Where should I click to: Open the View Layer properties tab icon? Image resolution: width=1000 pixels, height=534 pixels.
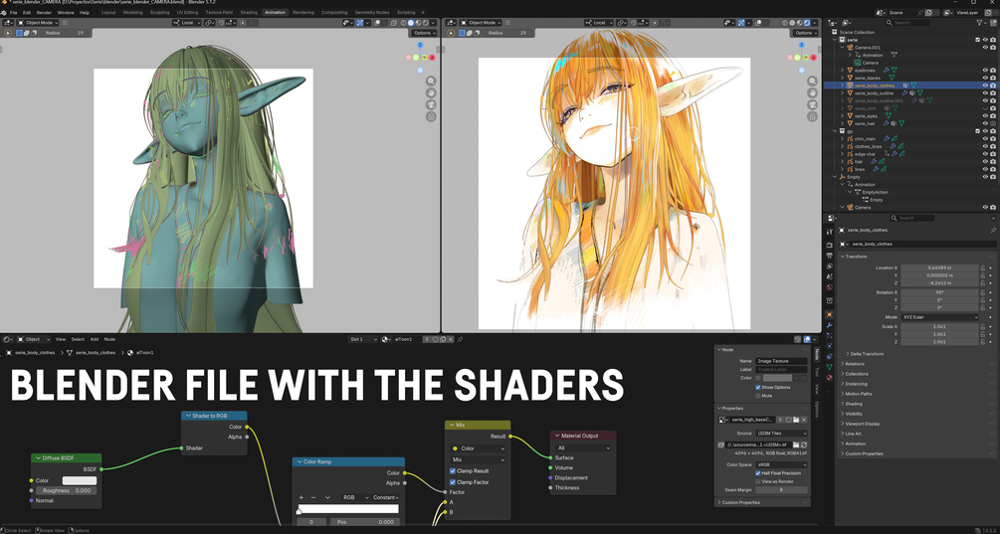pyautogui.click(x=829, y=267)
